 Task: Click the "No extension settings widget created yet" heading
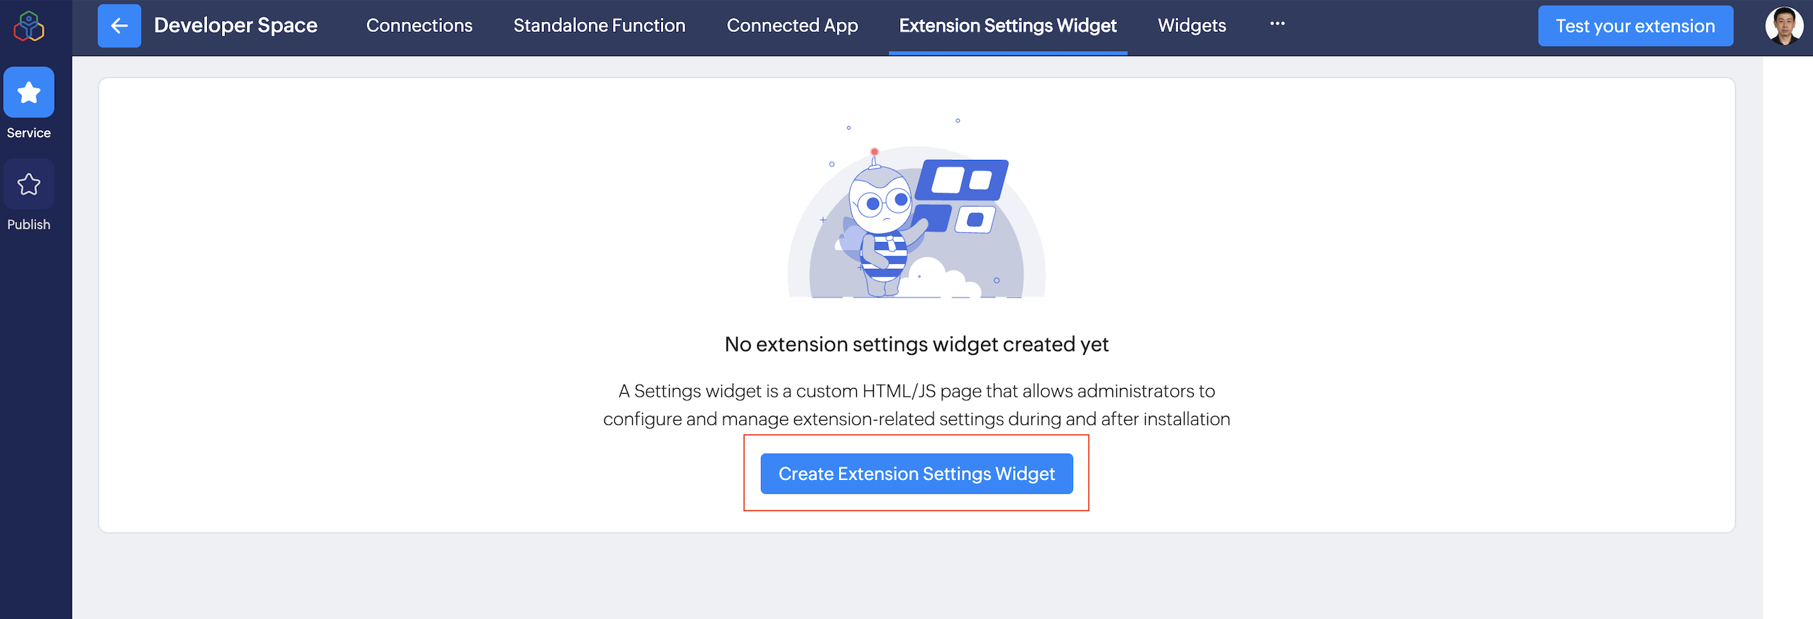916,344
